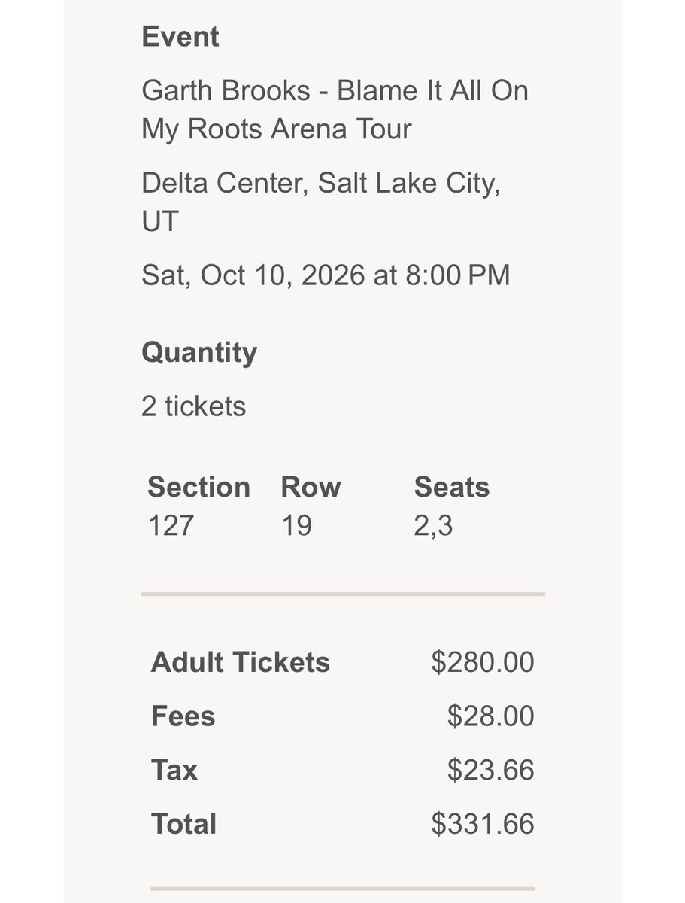This screenshot has width=685, height=903.
Task: Click row number 19
Action: pyautogui.click(x=296, y=525)
